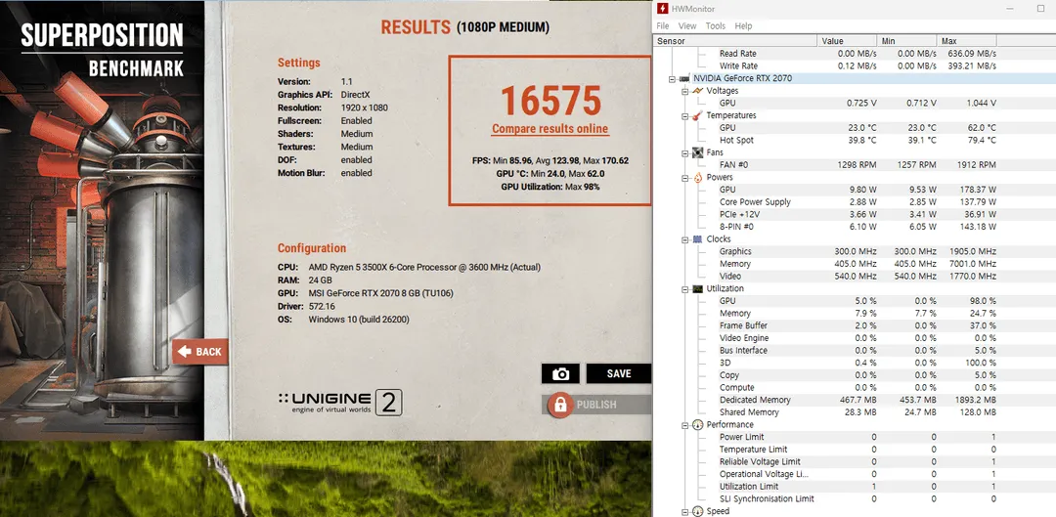The height and width of the screenshot is (517, 1056).
Task: Collapse the Temperatures tree node
Action: pyautogui.click(x=684, y=115)
